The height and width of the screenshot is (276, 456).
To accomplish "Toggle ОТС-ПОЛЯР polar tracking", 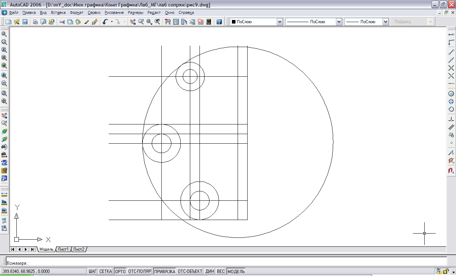I will tap(140, 271).
